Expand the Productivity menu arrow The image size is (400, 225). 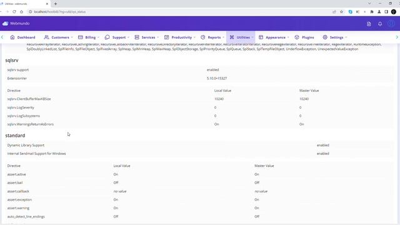[x=194, y=37]
